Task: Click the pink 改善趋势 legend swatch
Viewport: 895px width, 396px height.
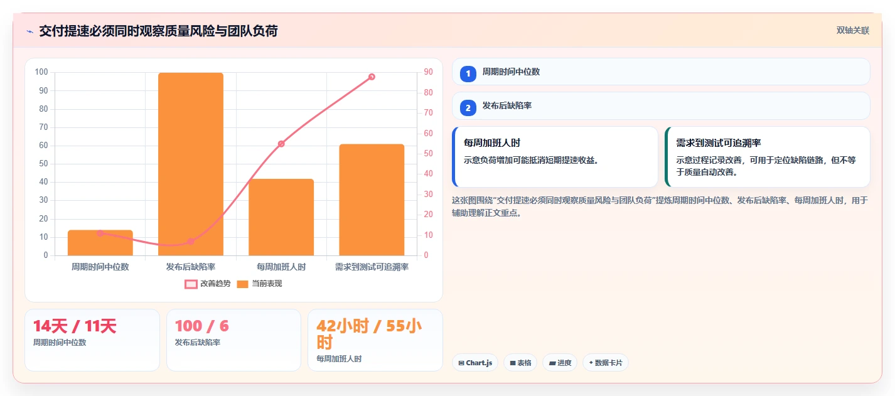Action: tap(191, 284)
